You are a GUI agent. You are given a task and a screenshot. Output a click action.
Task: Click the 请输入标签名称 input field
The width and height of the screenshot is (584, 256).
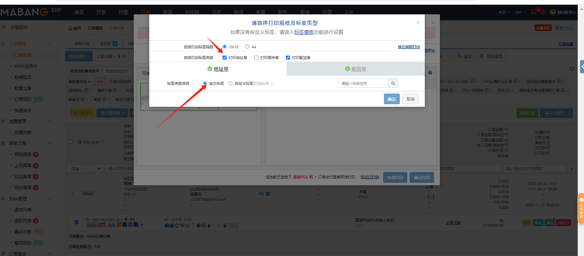(363, 83)
